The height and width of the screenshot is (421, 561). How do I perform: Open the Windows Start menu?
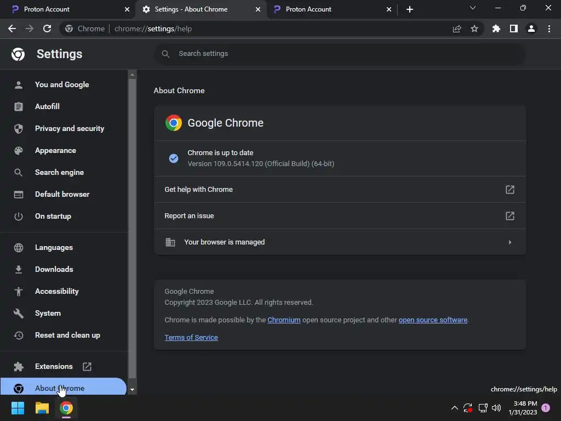(x=18, y=408)
